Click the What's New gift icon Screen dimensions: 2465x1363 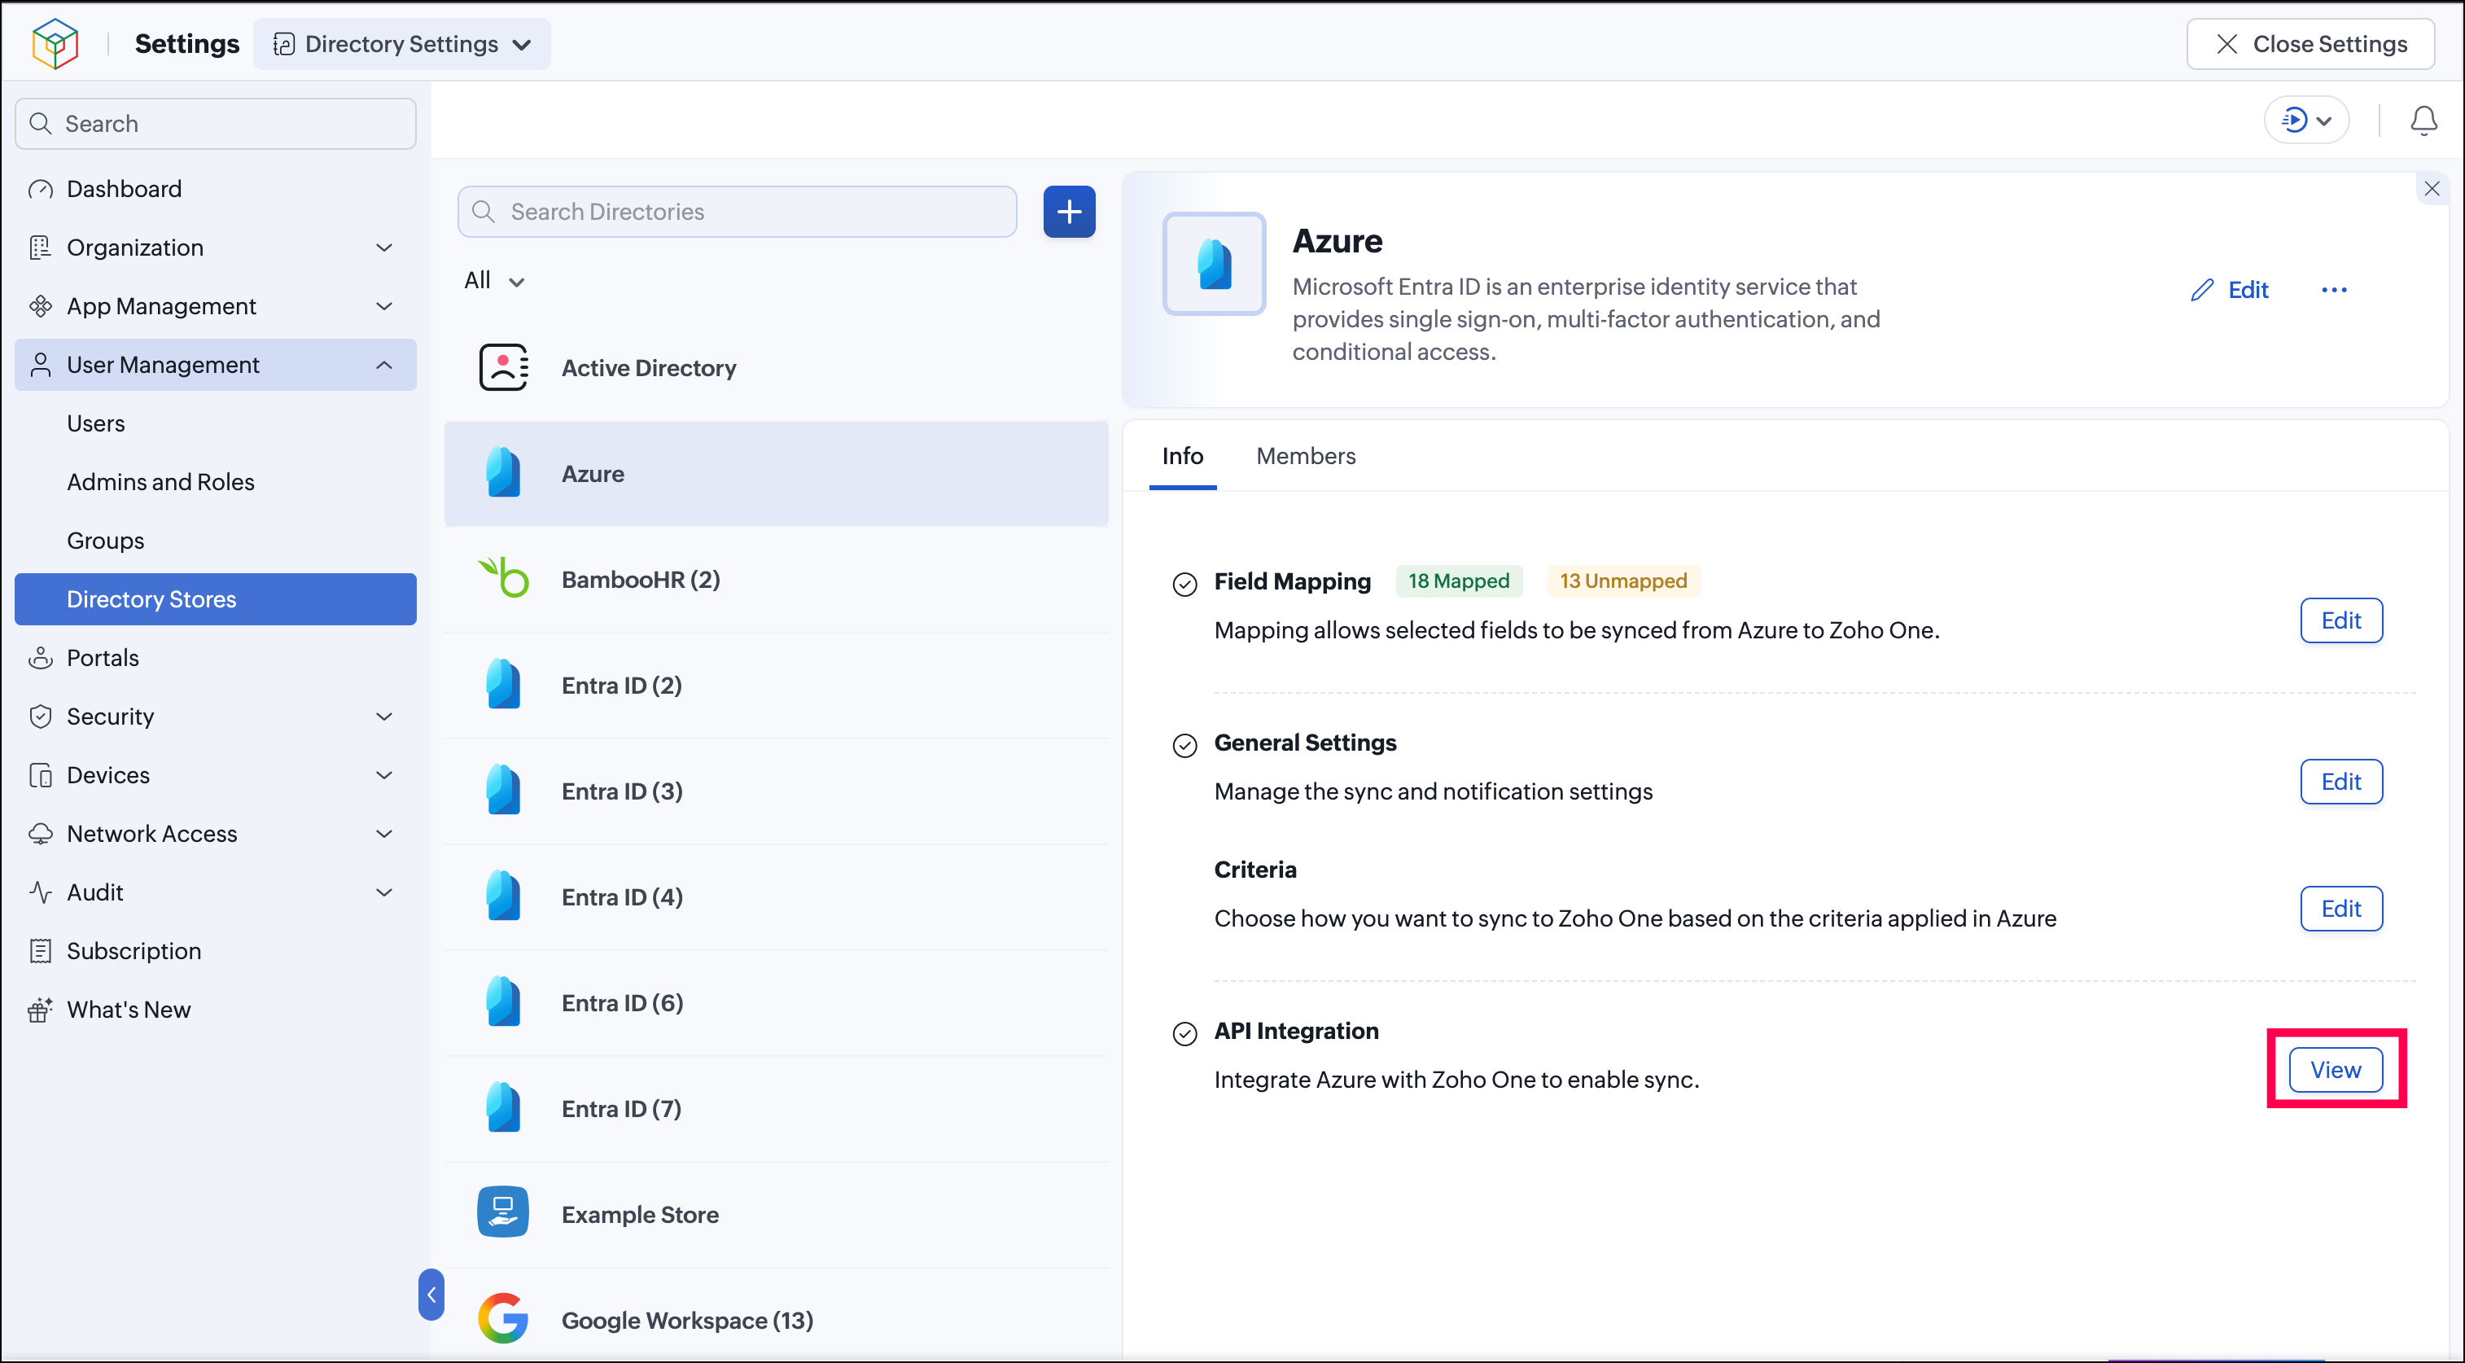[42, 1009]
